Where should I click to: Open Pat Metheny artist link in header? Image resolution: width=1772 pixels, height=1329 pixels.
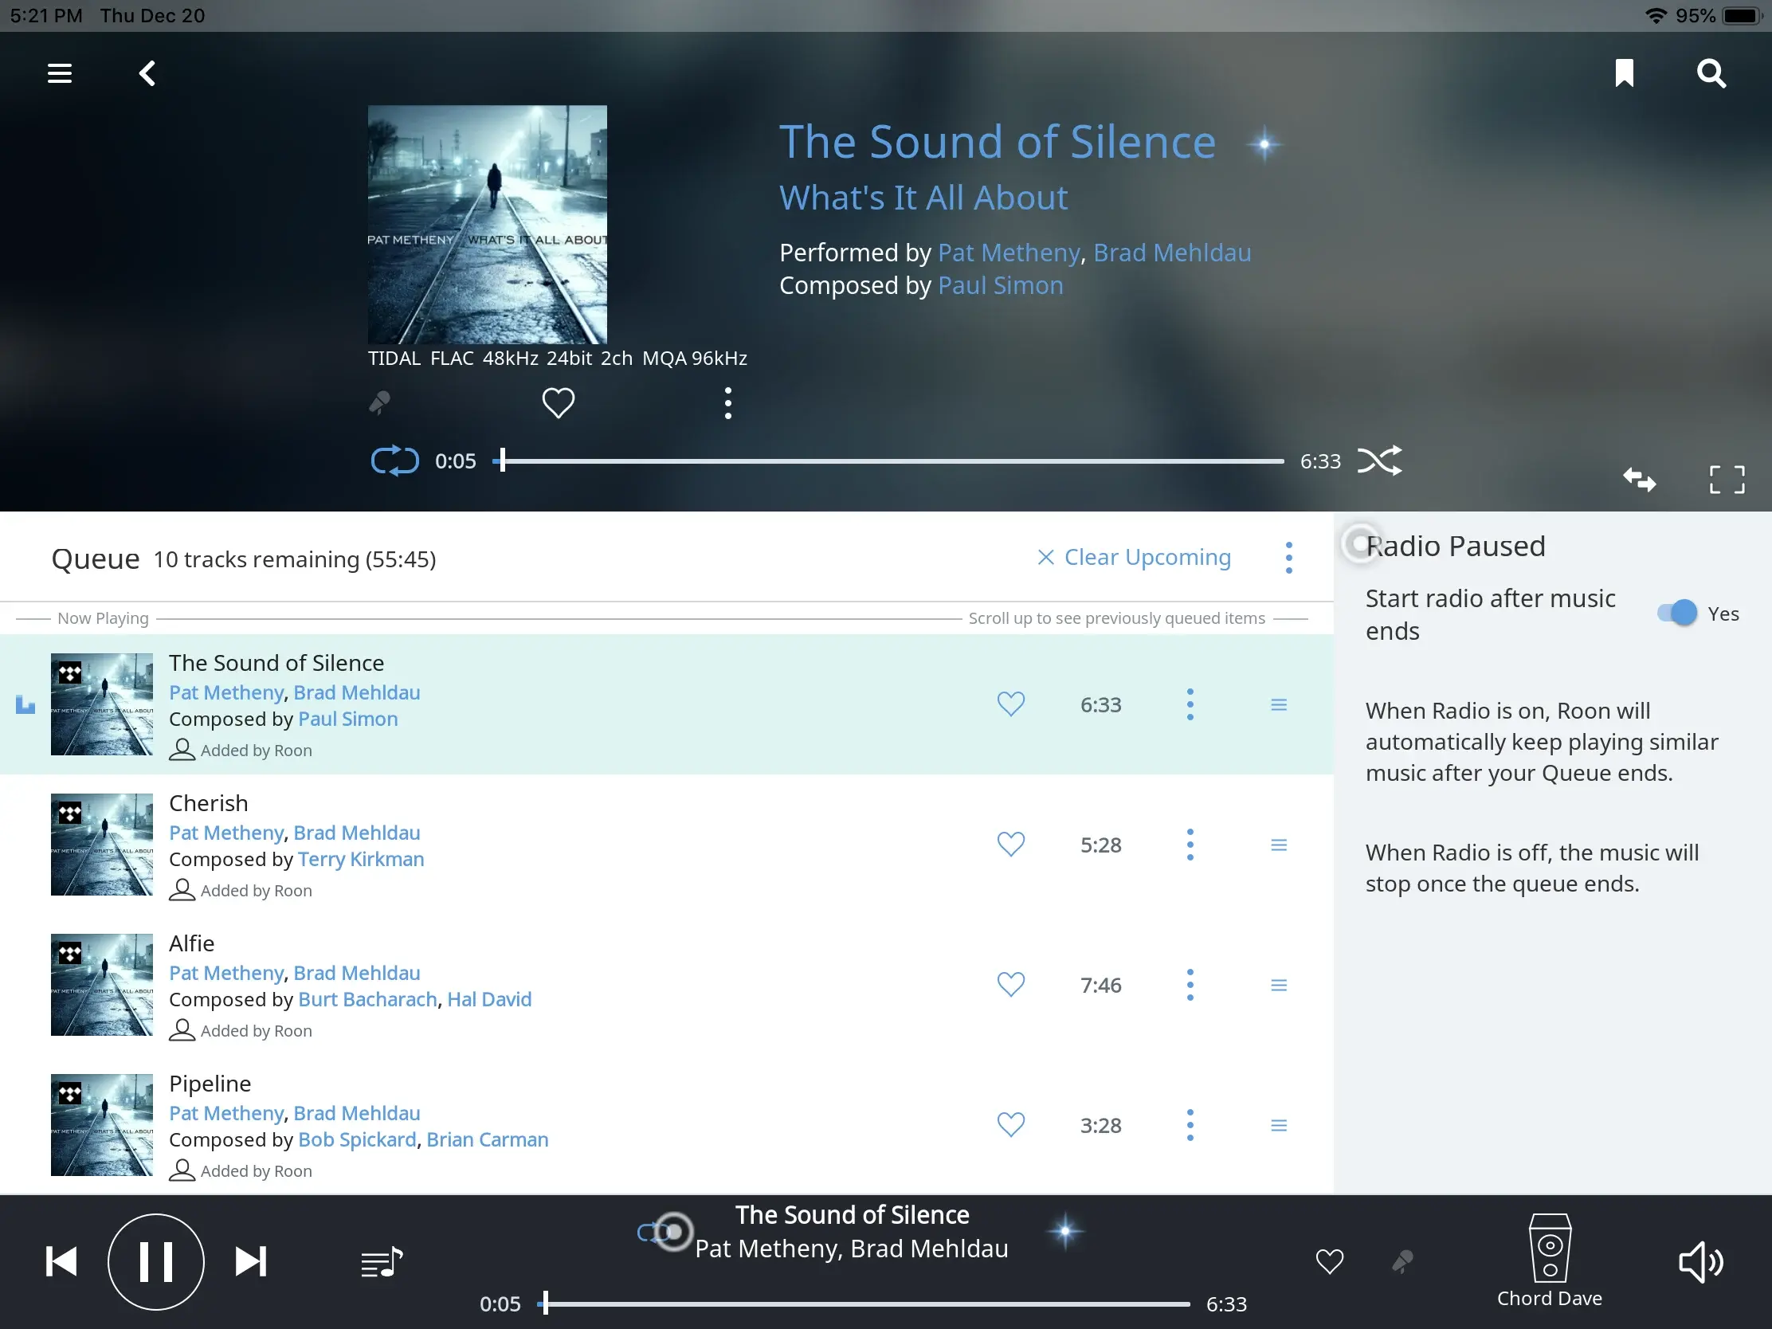pyautogui.click(x=1009, y=253)
